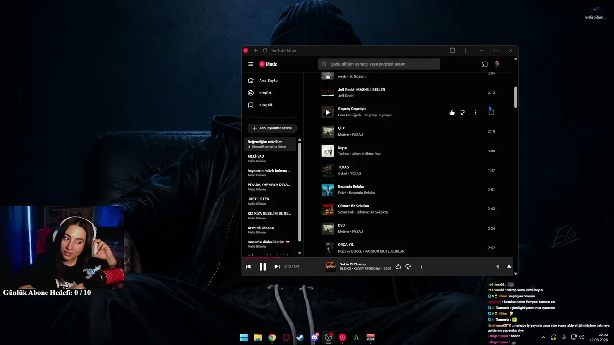
Task: Open the extensions puzzle icon
Action: pyautogui.click(x=452, y=51)
